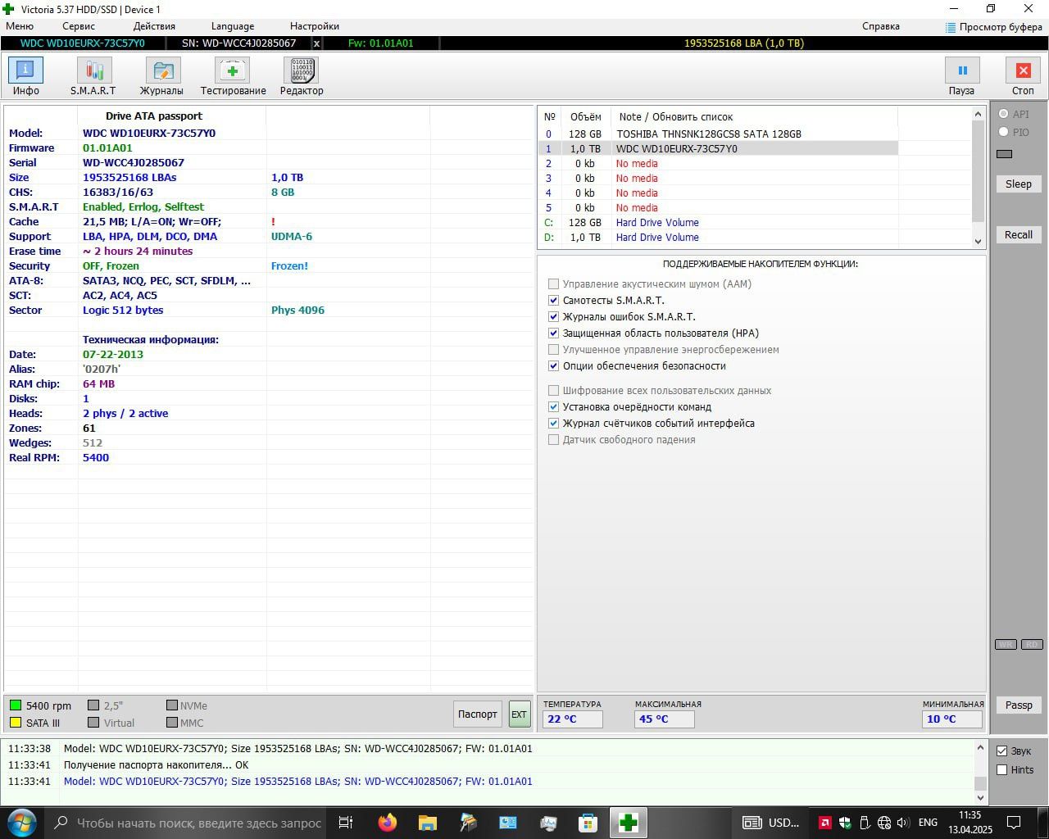Click drive list scroll up arrow
The width and height of the screenshot is (1049, 839).
(x=978, y=114)
